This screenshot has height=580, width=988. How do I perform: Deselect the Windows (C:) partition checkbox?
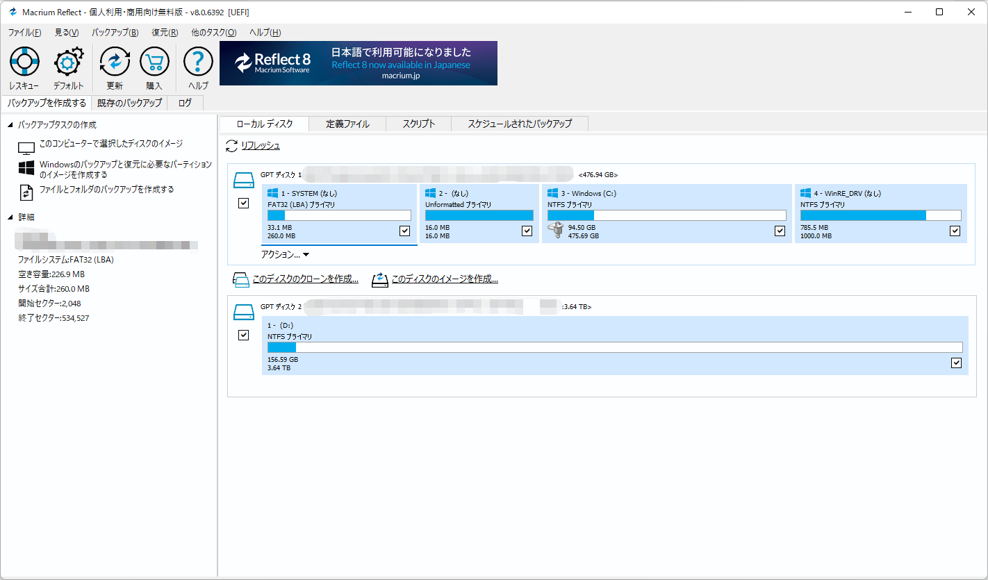pyautogui.click(x=780, y=231)
